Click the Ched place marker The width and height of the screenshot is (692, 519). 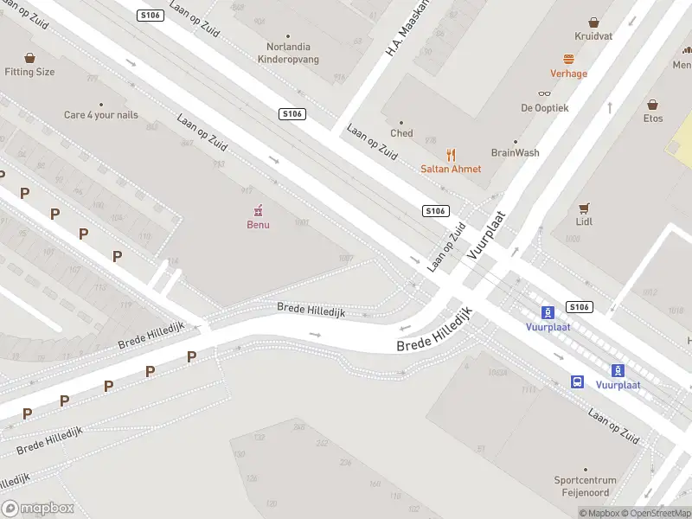(401, 123)
